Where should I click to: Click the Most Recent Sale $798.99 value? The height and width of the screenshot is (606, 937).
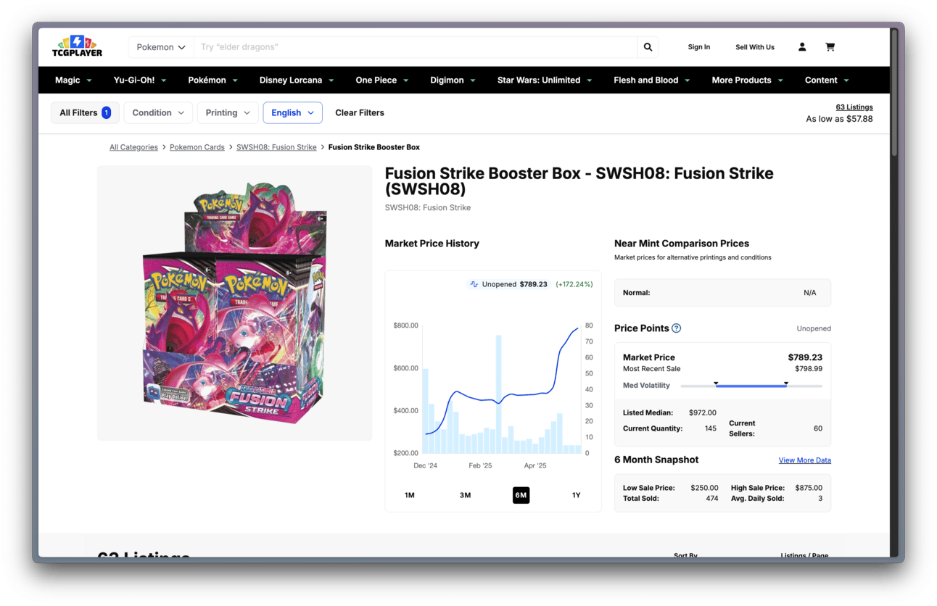point(809,369)
